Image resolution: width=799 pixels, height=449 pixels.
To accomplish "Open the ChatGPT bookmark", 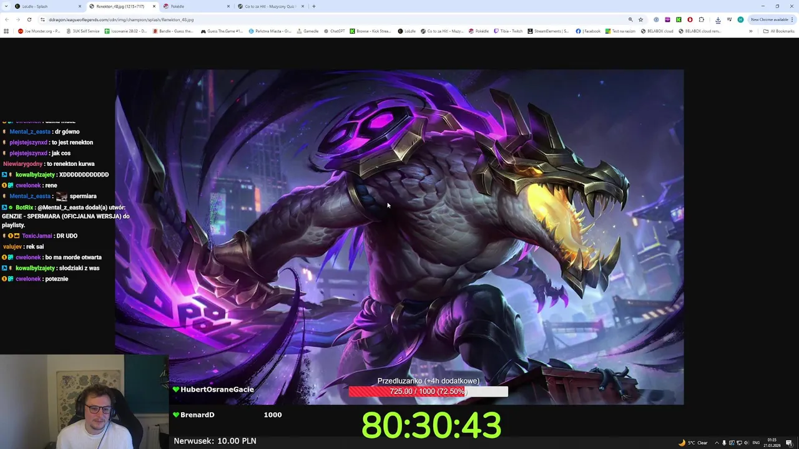I will click(x=334, y=31).
